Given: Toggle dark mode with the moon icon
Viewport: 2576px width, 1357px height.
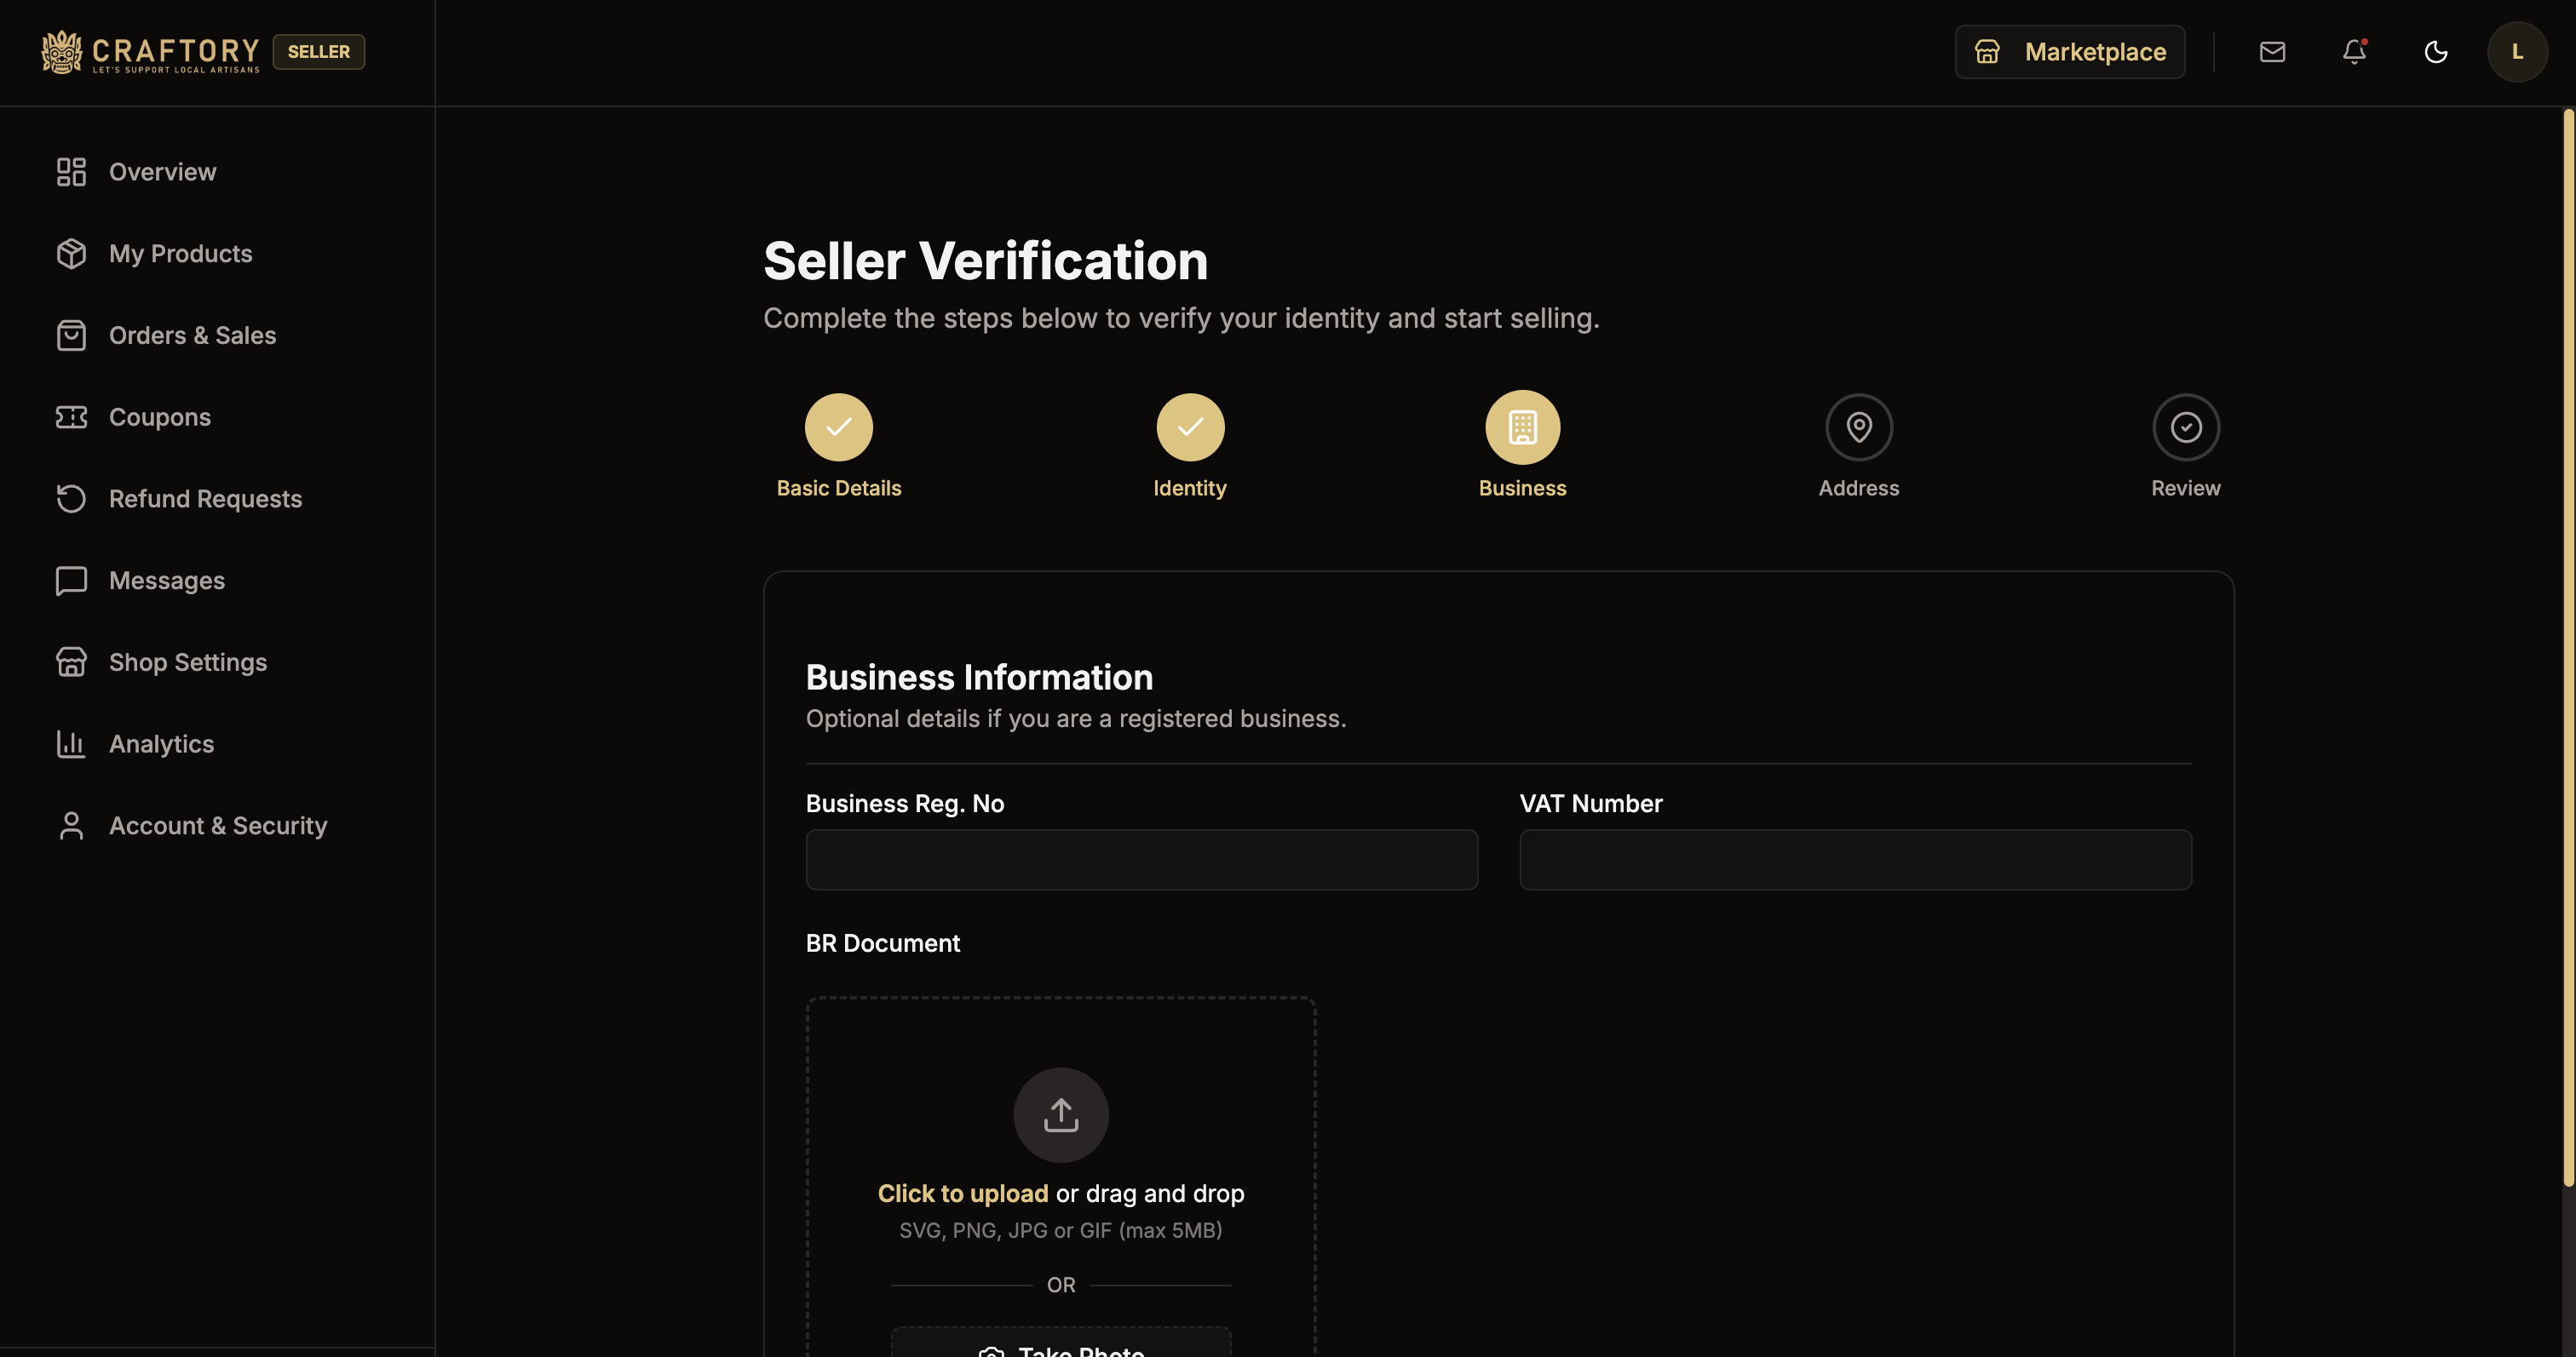Looking at the screenshot, I should click(x=2435, y=51).
